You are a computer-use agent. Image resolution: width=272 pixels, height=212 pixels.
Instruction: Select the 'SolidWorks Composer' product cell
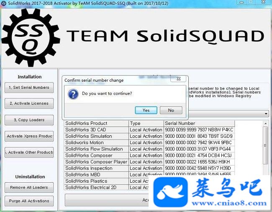point(96,155)
